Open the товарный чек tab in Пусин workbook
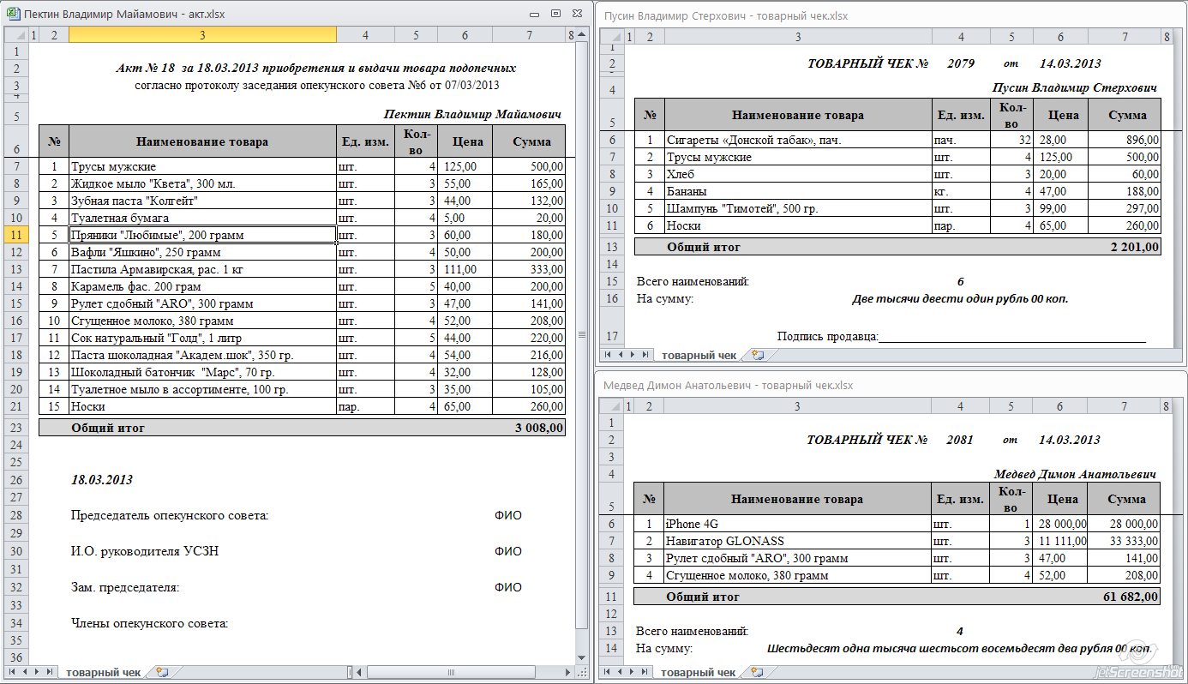This screenshot has height=684, width=1188. [x=699, y=354]
